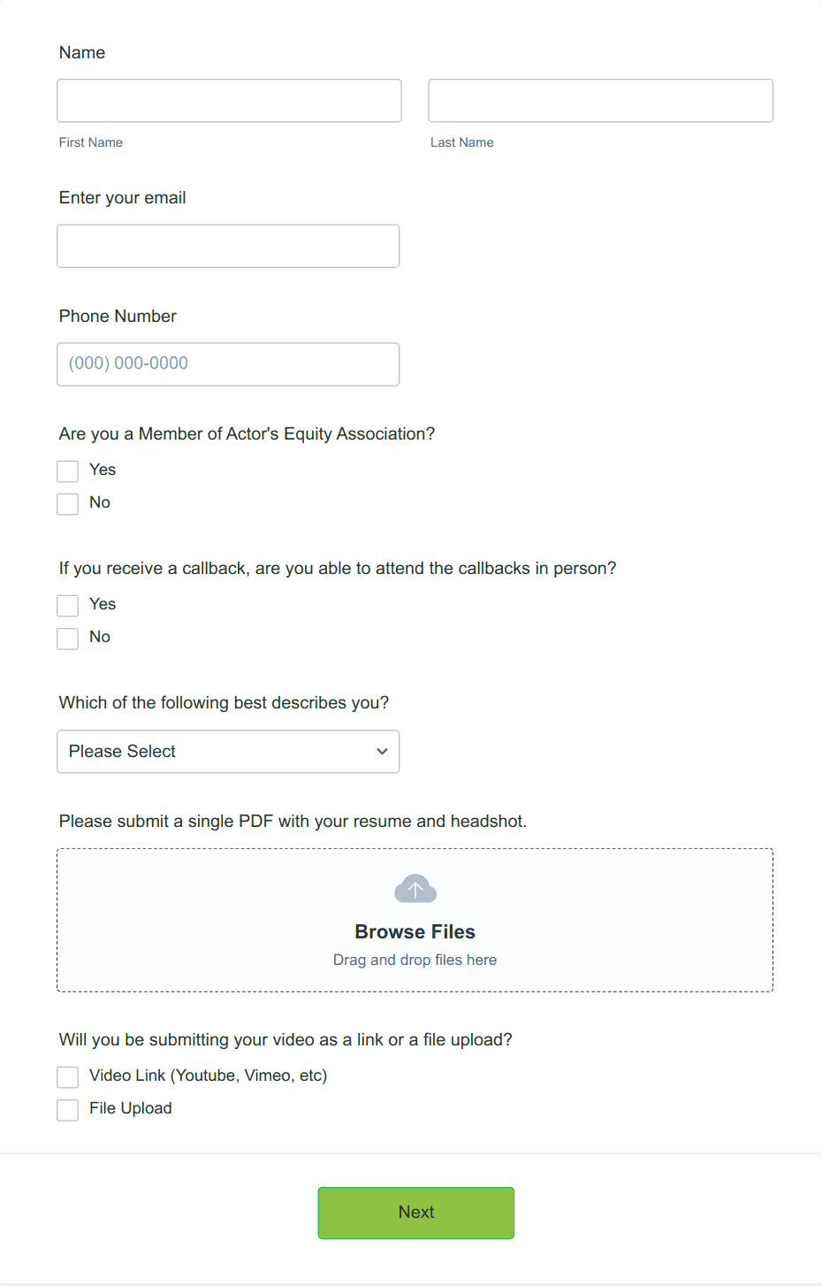This screenshot has width=822, height=1286.
Task: Check 'Yes' for Actor's Equity Association membership
Action: [x=67, y=471]
